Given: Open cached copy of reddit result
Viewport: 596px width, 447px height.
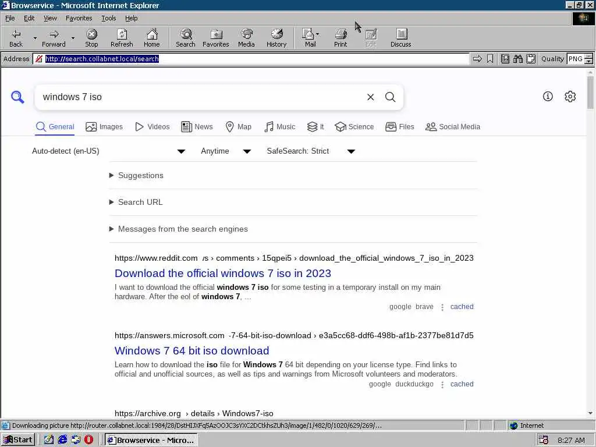Looking at the screenshot, I should [462, 307].
